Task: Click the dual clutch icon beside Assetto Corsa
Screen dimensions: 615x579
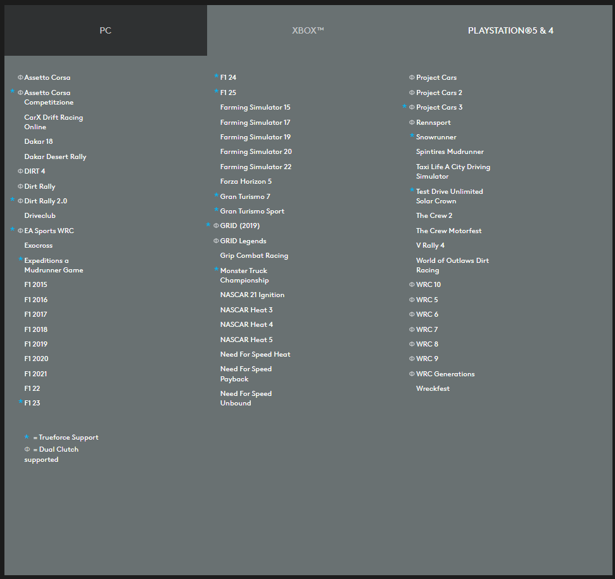Action: tap(20, 77)
